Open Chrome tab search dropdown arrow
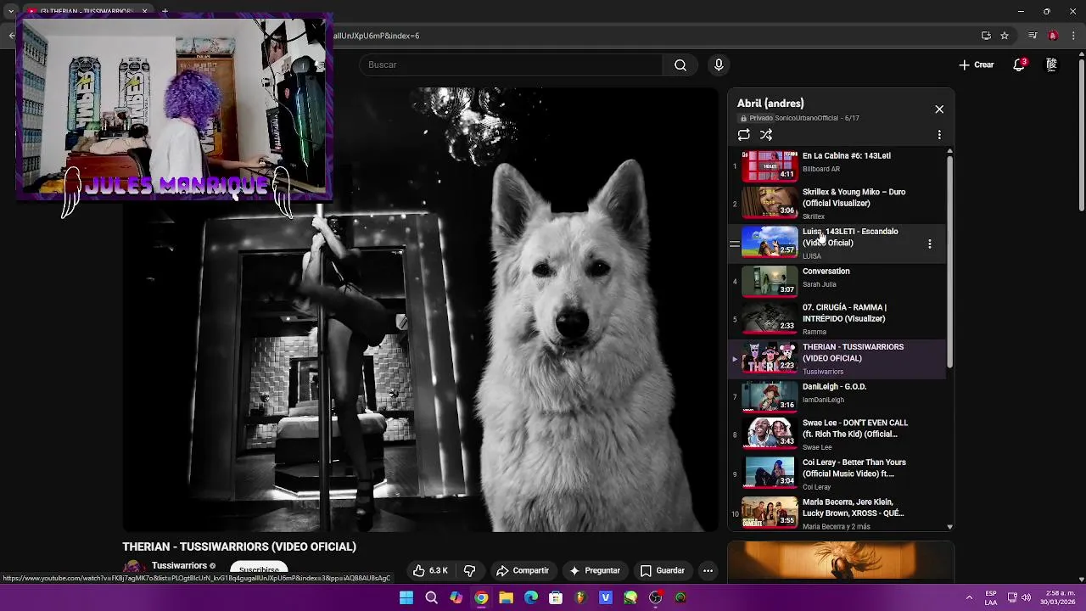 coord(10,11)
